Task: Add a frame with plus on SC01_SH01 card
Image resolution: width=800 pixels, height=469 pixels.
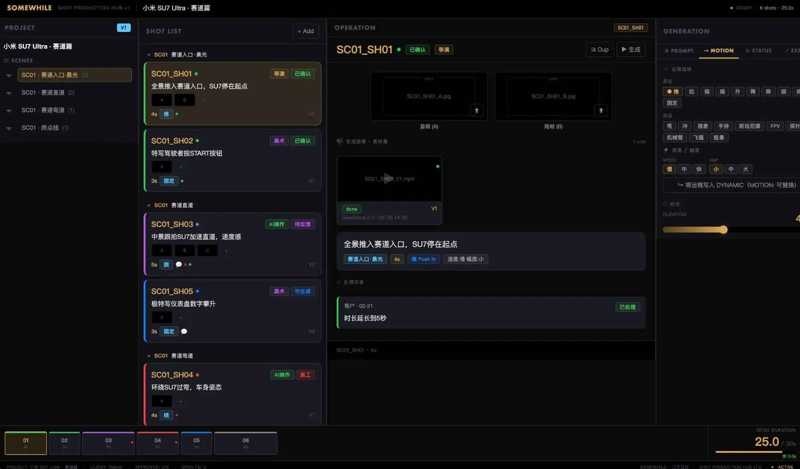Action: coord(203,100)
